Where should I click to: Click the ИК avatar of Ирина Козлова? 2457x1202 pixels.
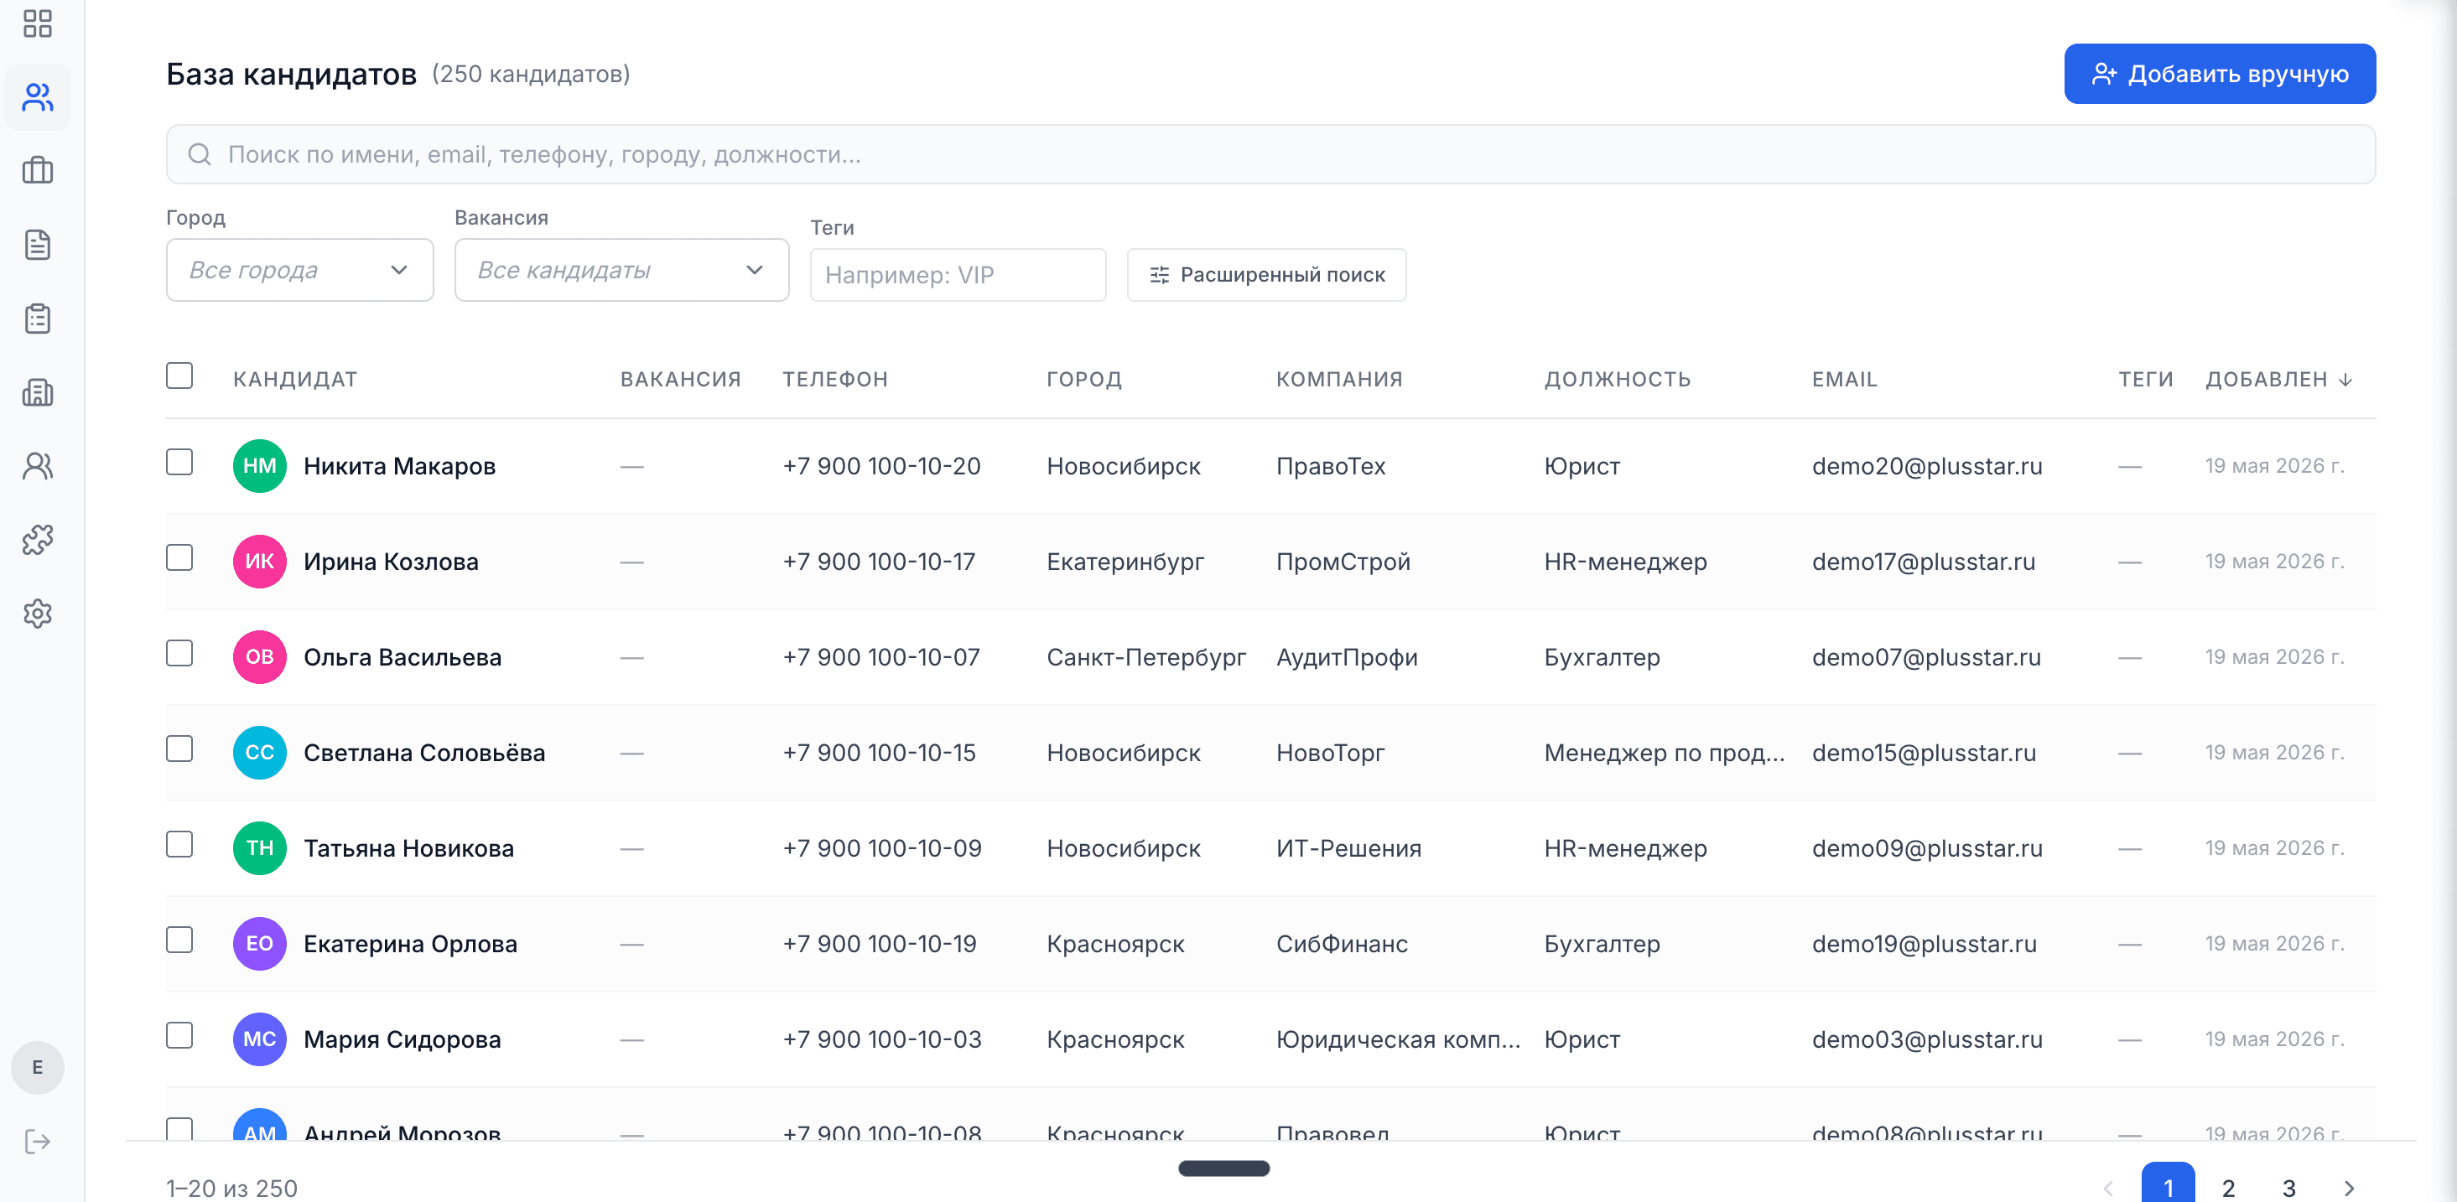click(259, 562)
